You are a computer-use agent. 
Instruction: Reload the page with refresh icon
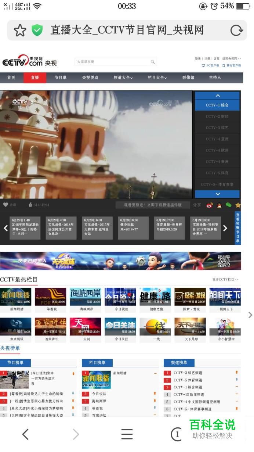click(x=236, y=30)
